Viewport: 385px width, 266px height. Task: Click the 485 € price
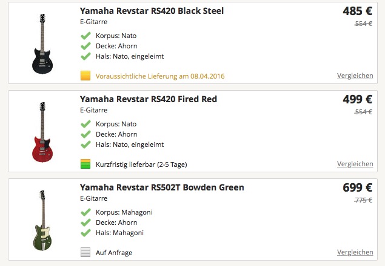[x=357, y=11]
